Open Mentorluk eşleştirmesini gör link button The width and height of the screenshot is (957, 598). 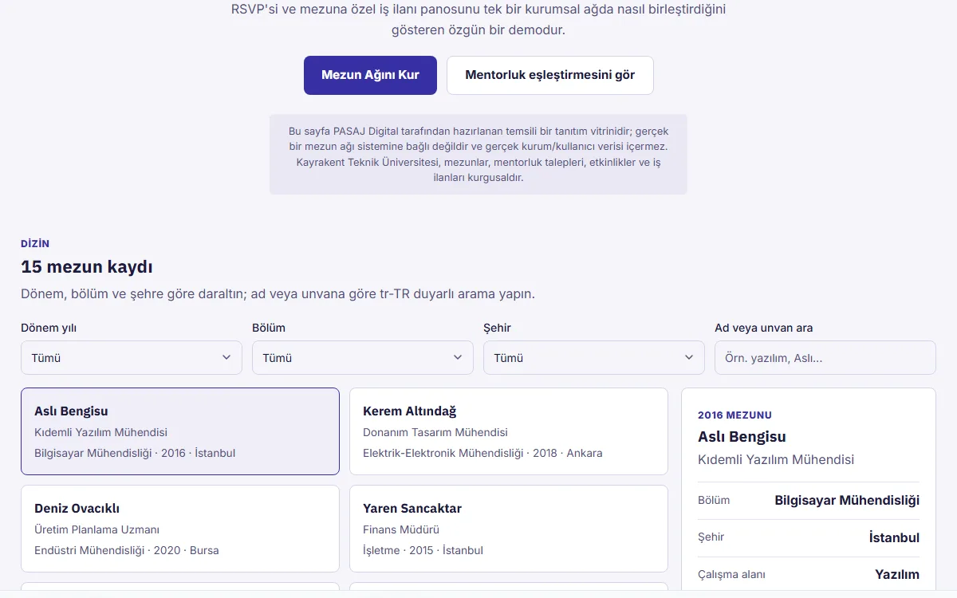pos(550,75)
